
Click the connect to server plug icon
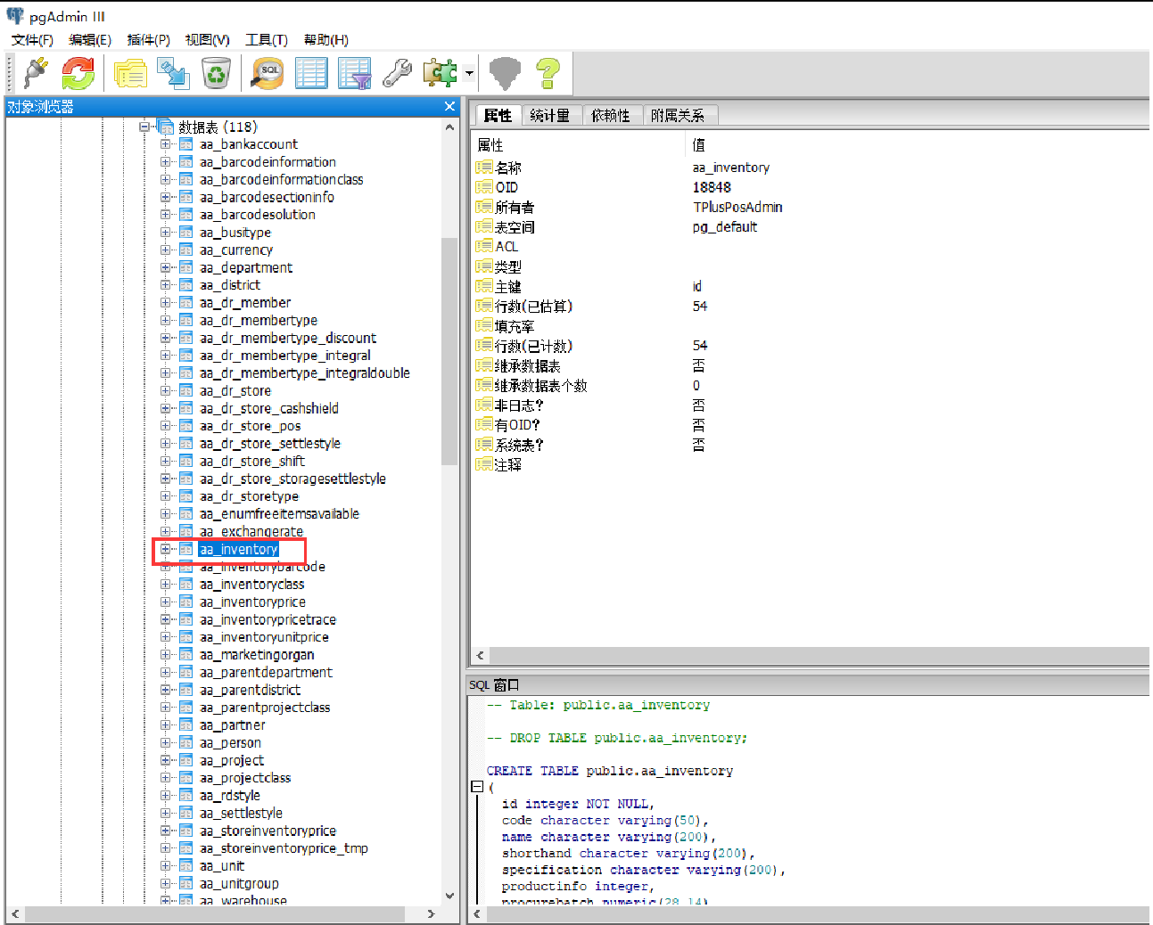[36, 73]
